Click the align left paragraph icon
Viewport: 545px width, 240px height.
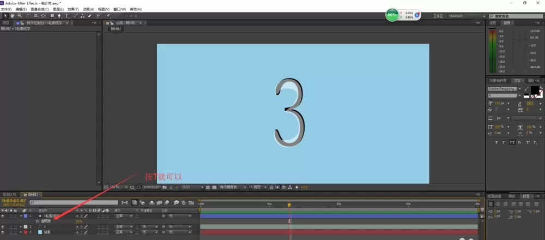[x=491, y=204]
